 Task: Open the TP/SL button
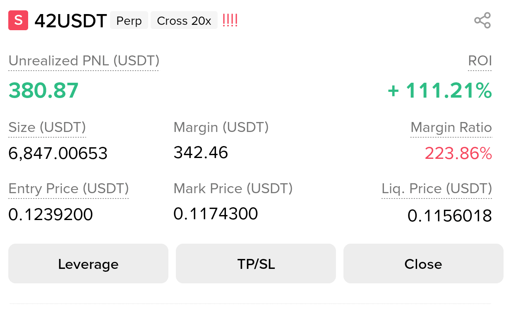click(x=256, y=263)
